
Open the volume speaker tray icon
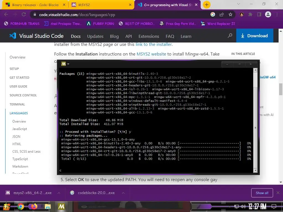243,206
